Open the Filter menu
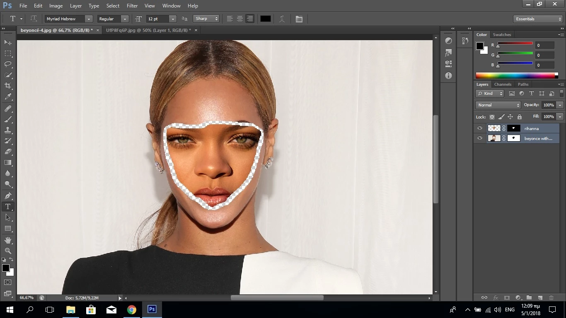The image size is (566, 318). [x=132, y=6]
